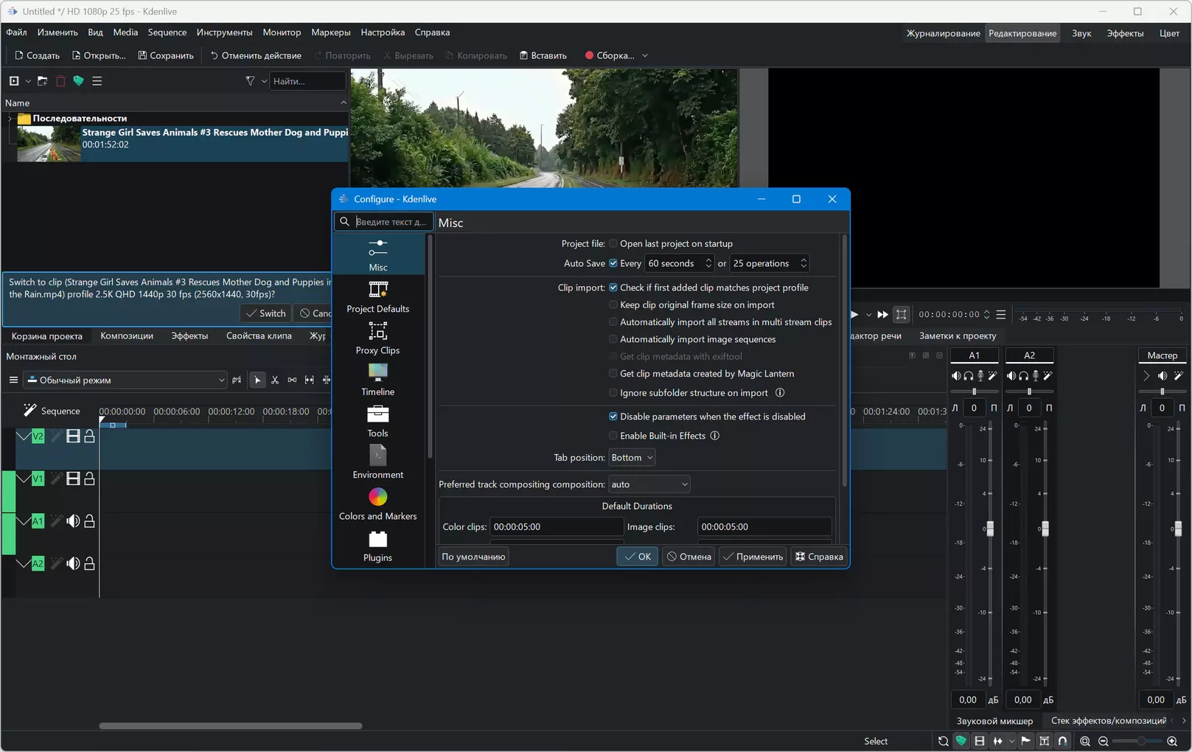
Task: Open the Tab position Bottom dropdown
Action: point(632,458)
